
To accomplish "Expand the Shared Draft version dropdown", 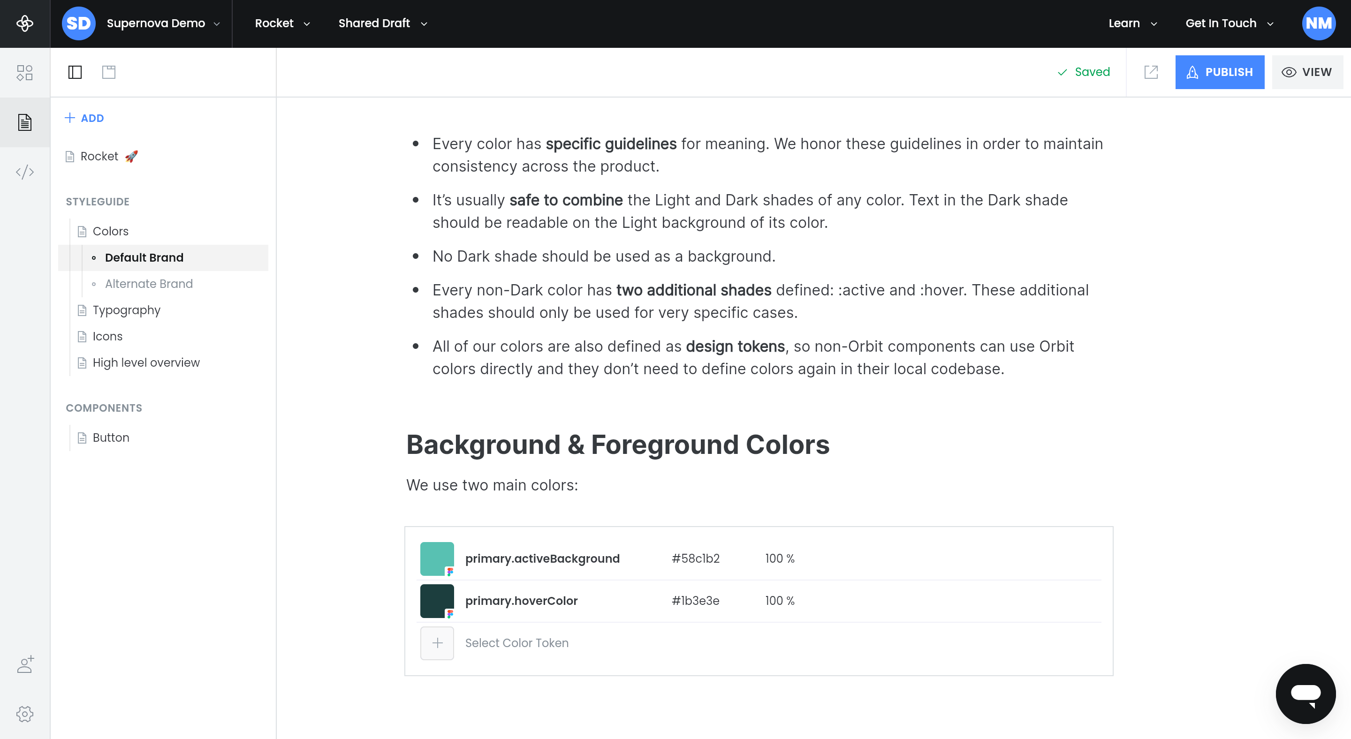I will [x=383, y=23].
